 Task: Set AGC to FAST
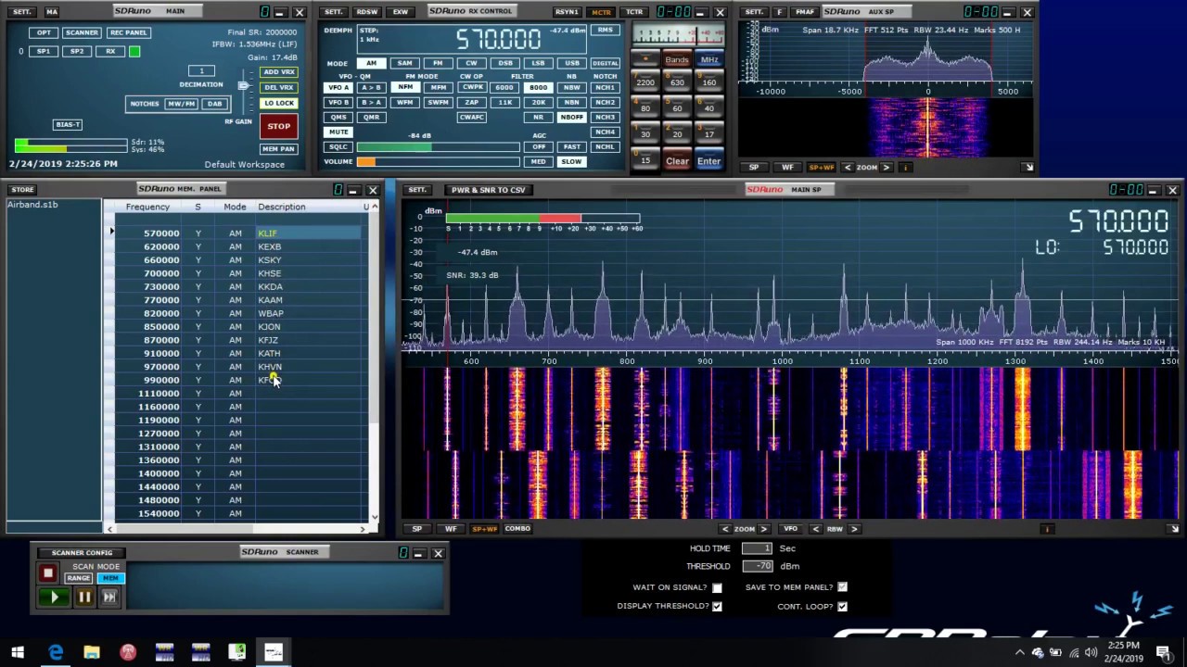[x=571, y=147]
